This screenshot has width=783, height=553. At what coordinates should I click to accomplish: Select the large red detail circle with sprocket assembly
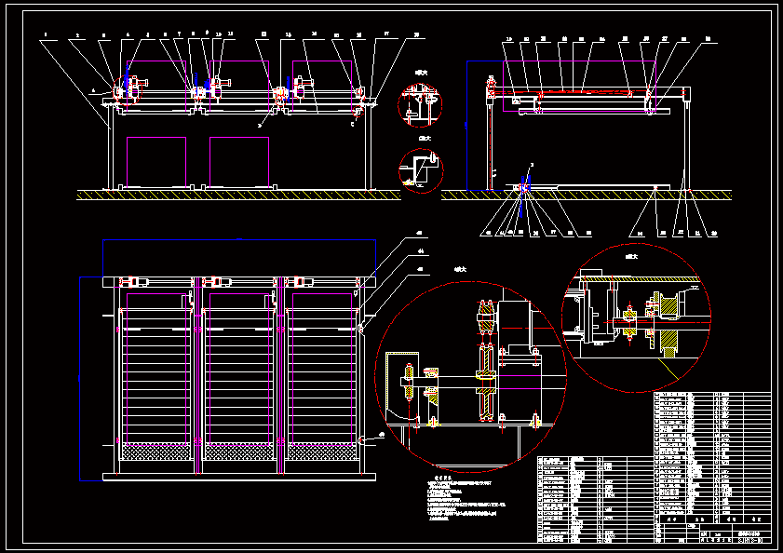[470, 377]
